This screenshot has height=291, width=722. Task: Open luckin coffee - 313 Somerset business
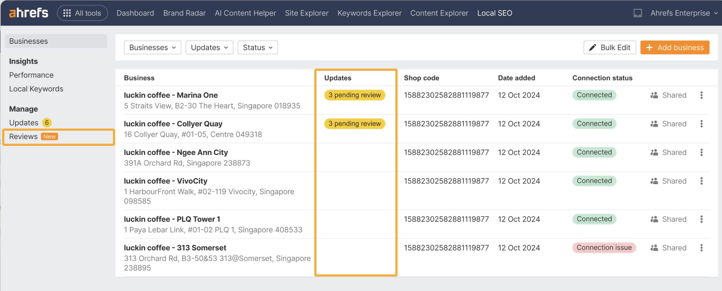tap(175, 248)
